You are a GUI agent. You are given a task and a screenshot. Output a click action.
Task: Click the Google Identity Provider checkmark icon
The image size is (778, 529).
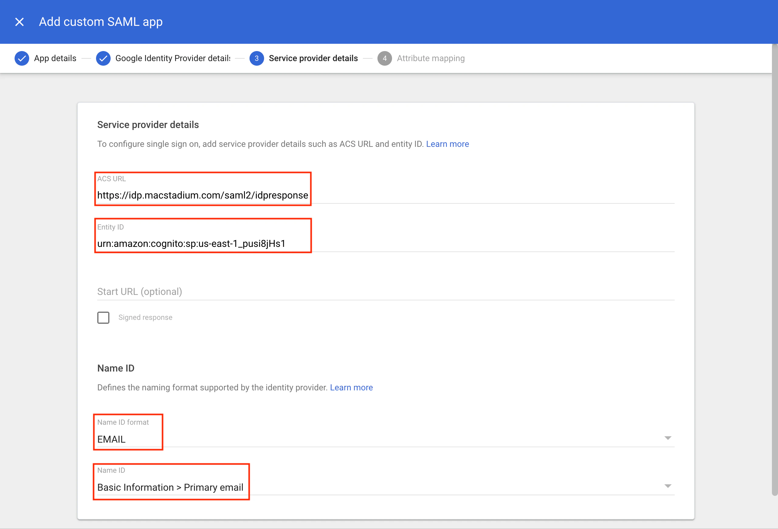103,58
